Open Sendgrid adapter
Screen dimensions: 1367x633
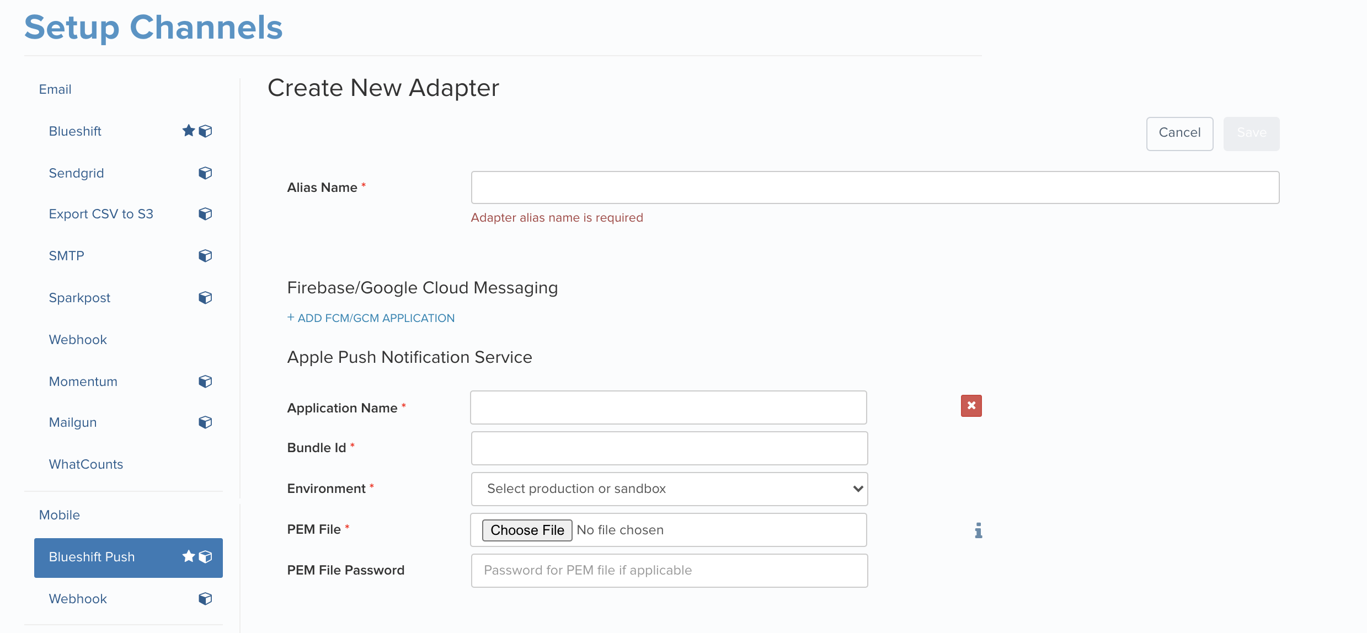click(76, 173)
